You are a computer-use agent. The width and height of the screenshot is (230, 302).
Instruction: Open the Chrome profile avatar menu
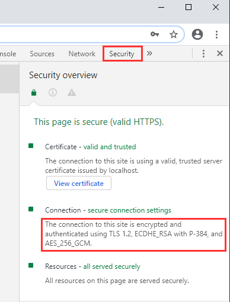[197, 34]
